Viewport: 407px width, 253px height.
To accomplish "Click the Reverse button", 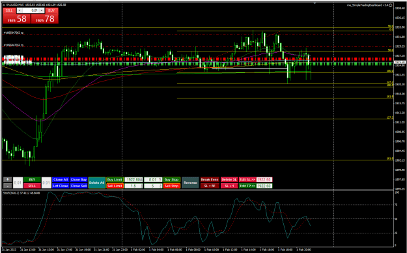I will [190, 183].
